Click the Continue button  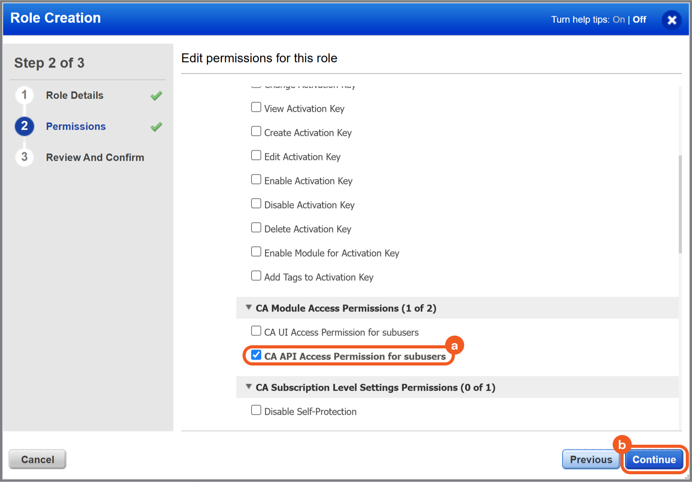point(654,459)
